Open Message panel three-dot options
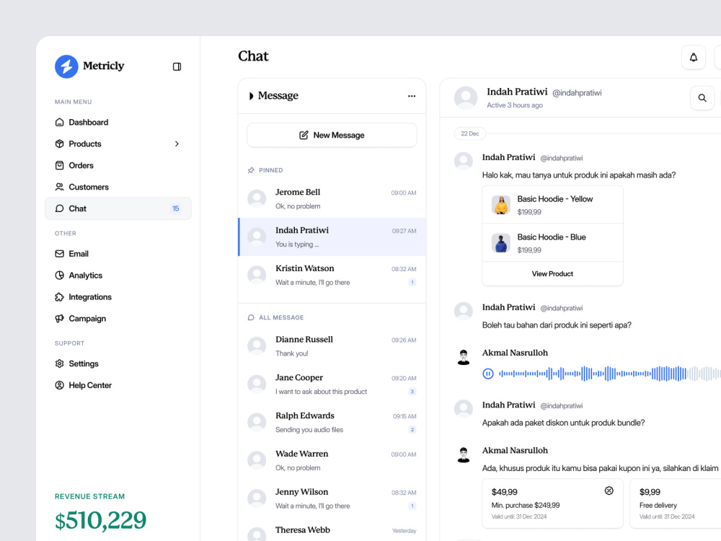This screenshot has height=541, width=721. click(x=412, y=96)
